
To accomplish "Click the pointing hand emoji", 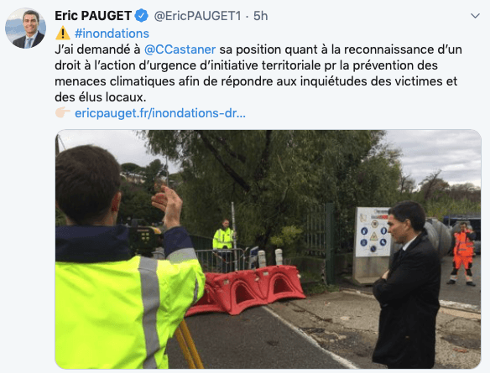I will [x=62, y=112].
